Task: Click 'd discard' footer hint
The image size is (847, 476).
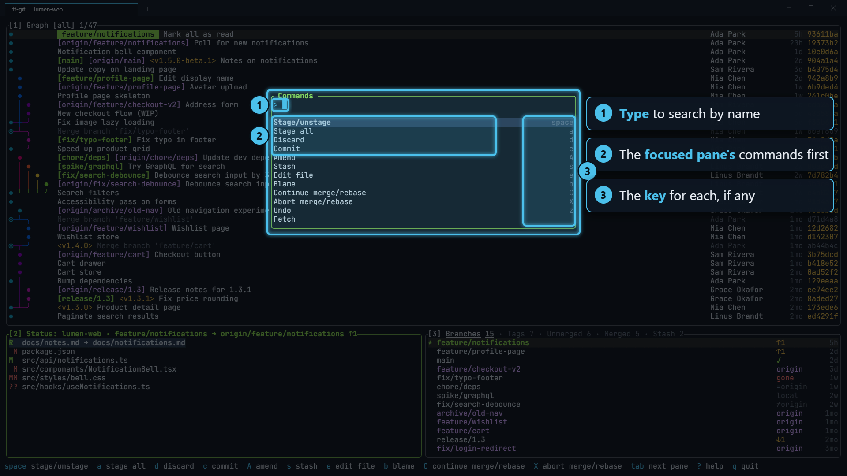Action: [174, 466]
